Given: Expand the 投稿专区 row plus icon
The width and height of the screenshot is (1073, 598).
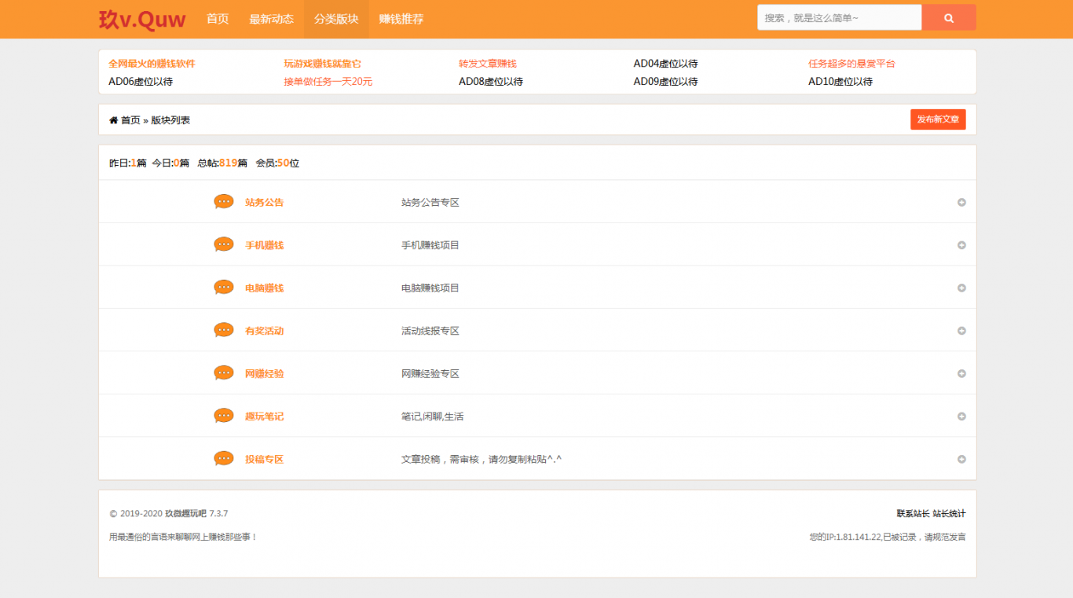Looking at the screenshot, I should 961,459.
